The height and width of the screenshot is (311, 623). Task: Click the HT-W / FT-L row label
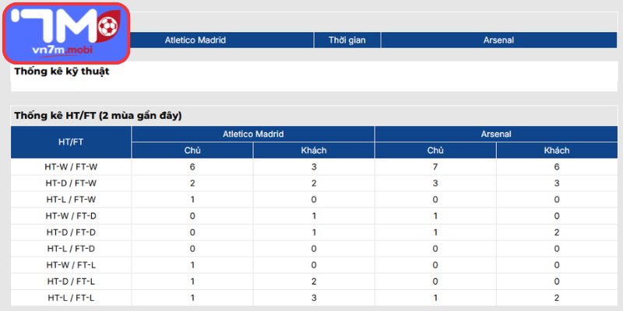[x=71, y=265]
